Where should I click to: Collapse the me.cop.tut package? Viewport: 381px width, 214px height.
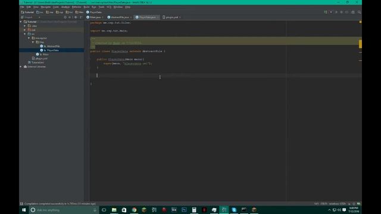(29, 38)
